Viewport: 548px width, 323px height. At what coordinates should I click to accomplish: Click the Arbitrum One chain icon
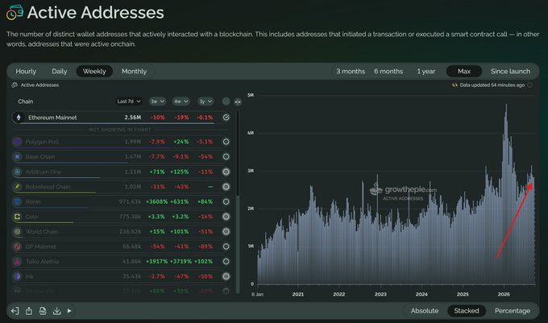coord(18,172)
